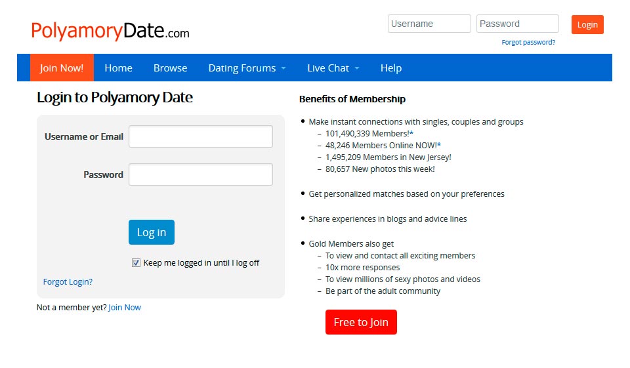Open the Join Now! tab
The width and height of the screenshot is (630, 368).
pos(62,68)
